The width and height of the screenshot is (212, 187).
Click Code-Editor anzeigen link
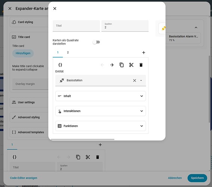[x=24, y=178]
